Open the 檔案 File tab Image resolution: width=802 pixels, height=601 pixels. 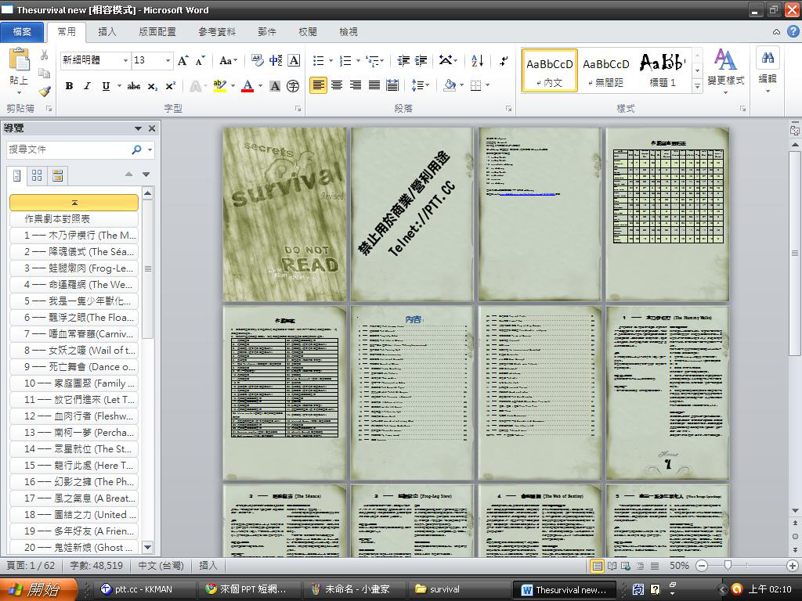[x=22, y=31]
